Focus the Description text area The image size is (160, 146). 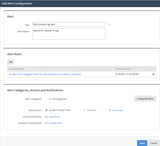(69, 34)
